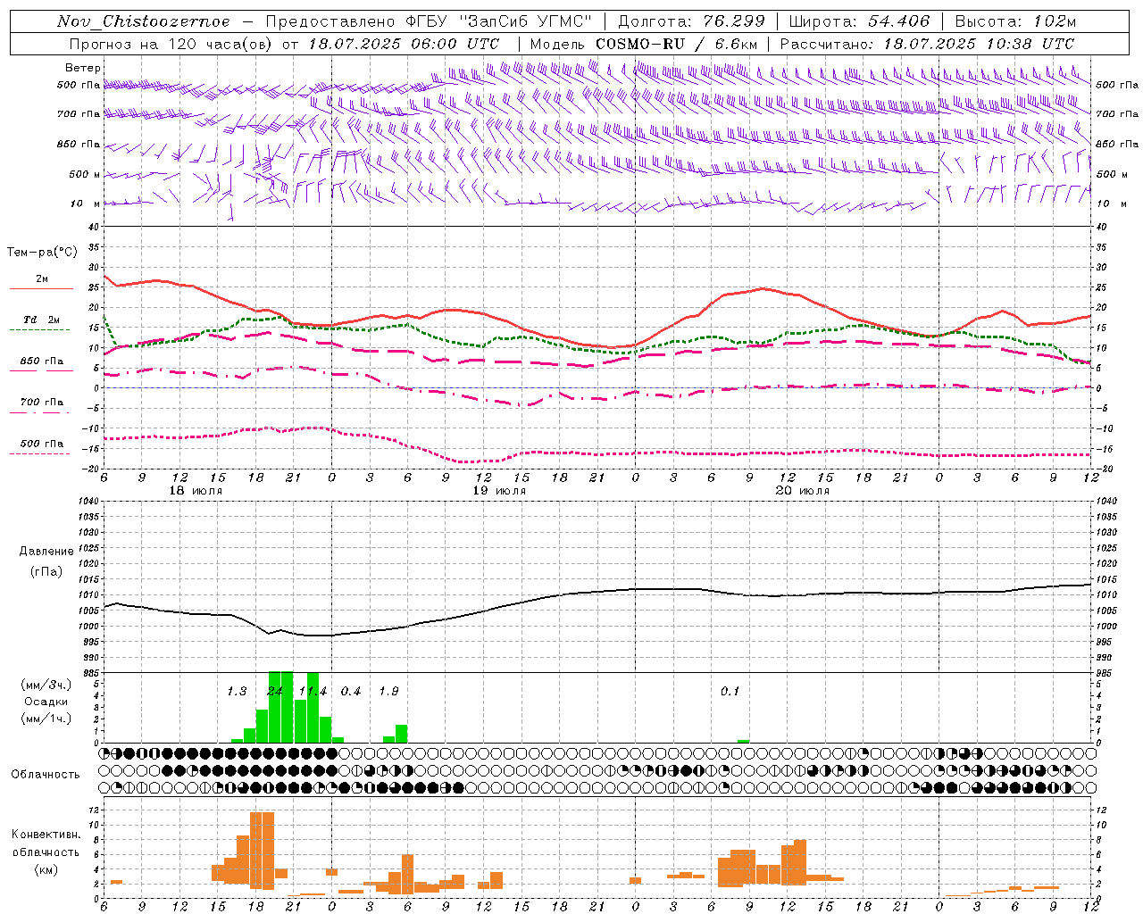Click the 'Высота: 102м' elevation text
This screenshot has height=914, width=1143.
(1015, 21)
